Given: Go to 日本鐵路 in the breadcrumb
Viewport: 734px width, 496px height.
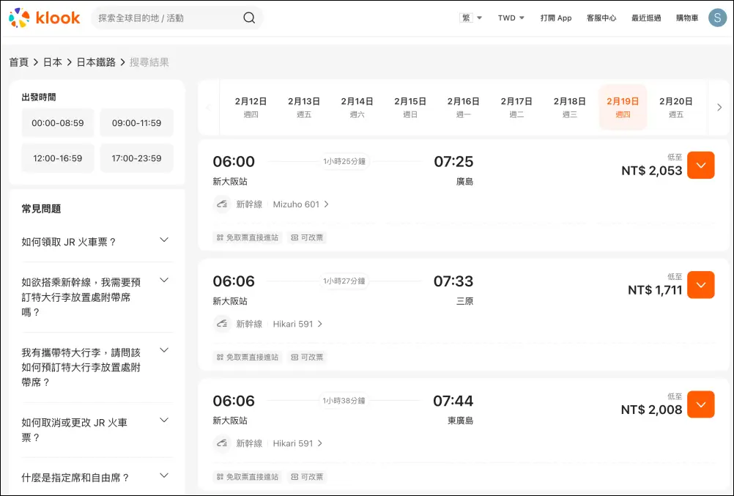Looking at the screenshot, I should tap(96, 62).
